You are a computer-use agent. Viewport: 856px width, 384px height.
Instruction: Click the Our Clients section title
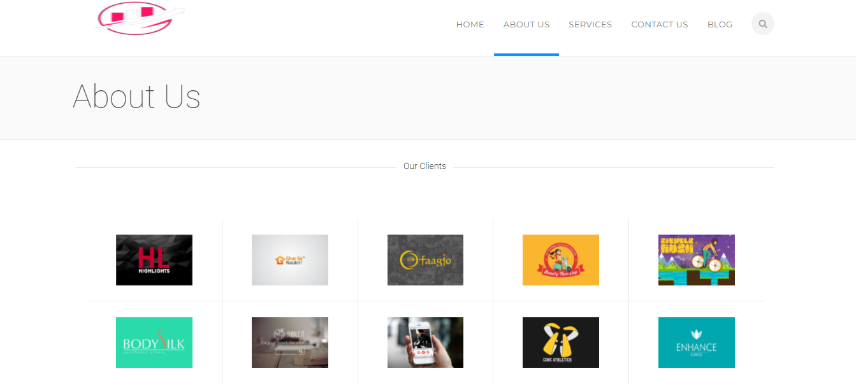[x=424, y=167]
